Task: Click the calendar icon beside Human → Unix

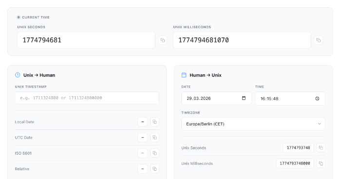Action: 184,75
